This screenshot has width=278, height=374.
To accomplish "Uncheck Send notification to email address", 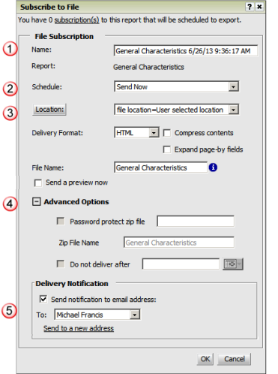I will click(43, 299).
